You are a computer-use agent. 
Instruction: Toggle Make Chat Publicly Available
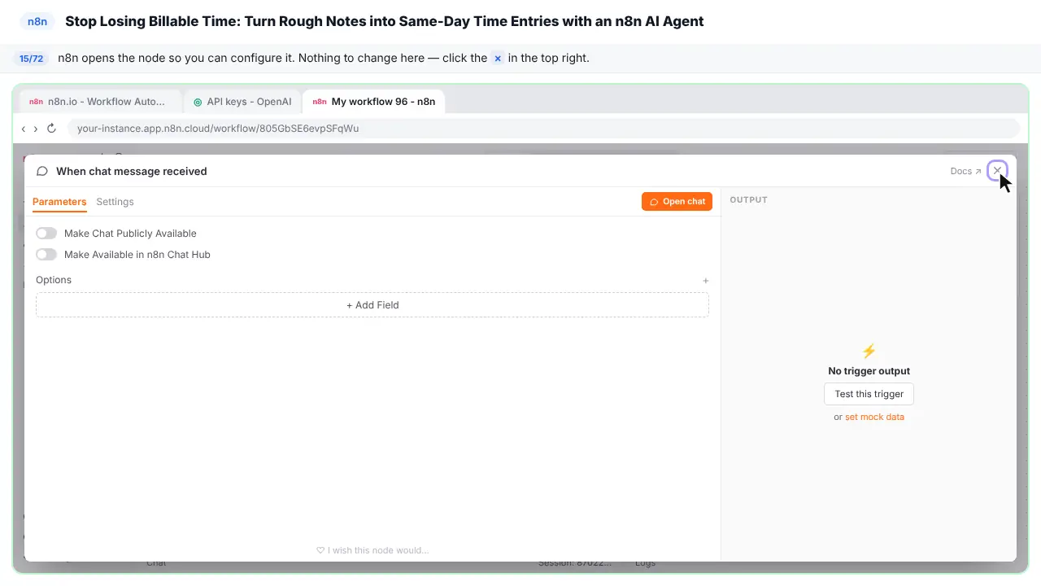(x=46, y=234)
